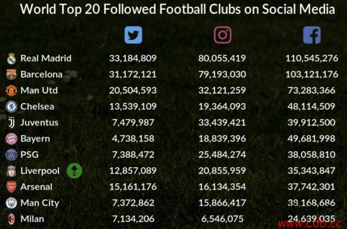
Task: Click the Chelsea blue crest
Action: click(x=11, y=107)
